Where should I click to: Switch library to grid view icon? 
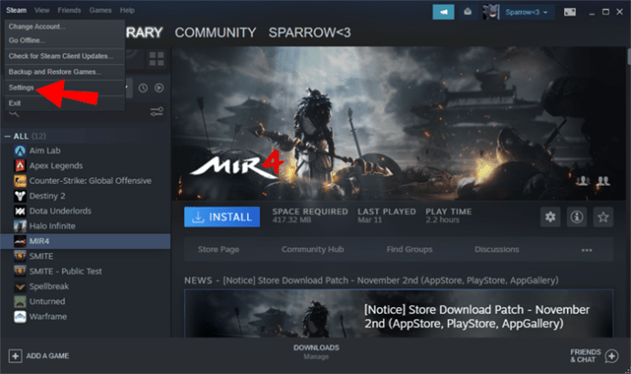click(156, 59)
